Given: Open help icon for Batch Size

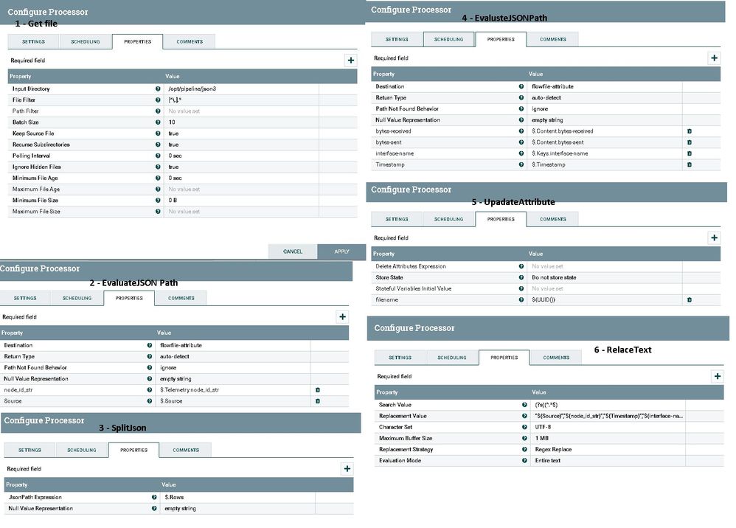Looking at the screenshot, I should coord(158,122).
